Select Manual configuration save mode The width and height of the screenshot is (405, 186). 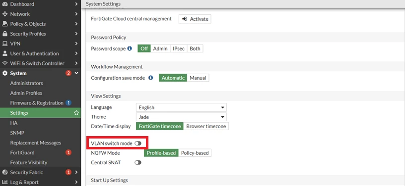coord(198,78)
